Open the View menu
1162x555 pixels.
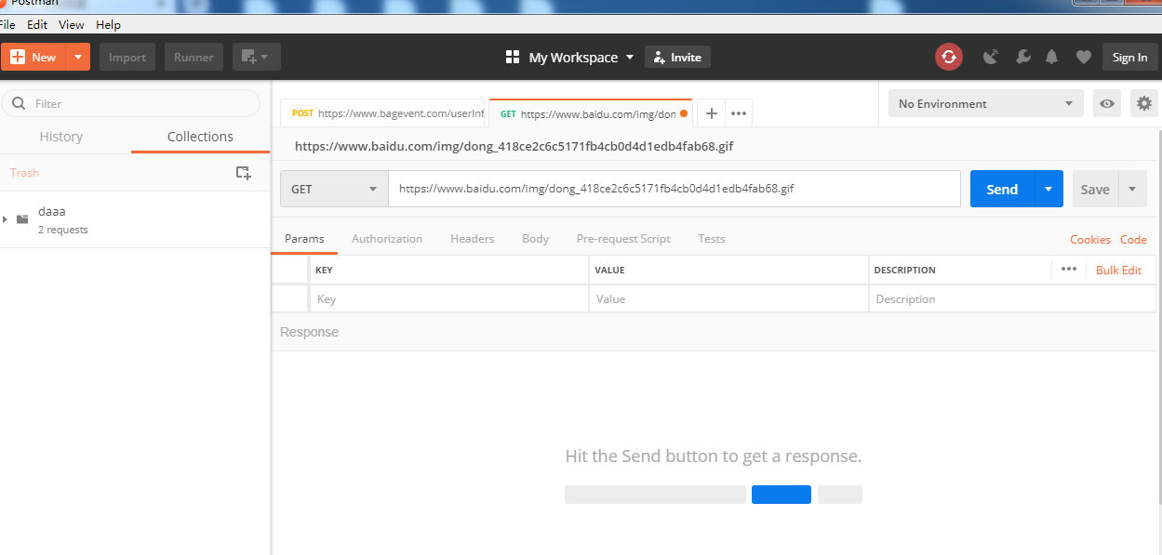pyautogui.click(x=71, y=24)
